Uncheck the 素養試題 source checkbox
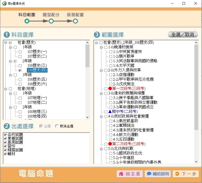 coord(5,138)
